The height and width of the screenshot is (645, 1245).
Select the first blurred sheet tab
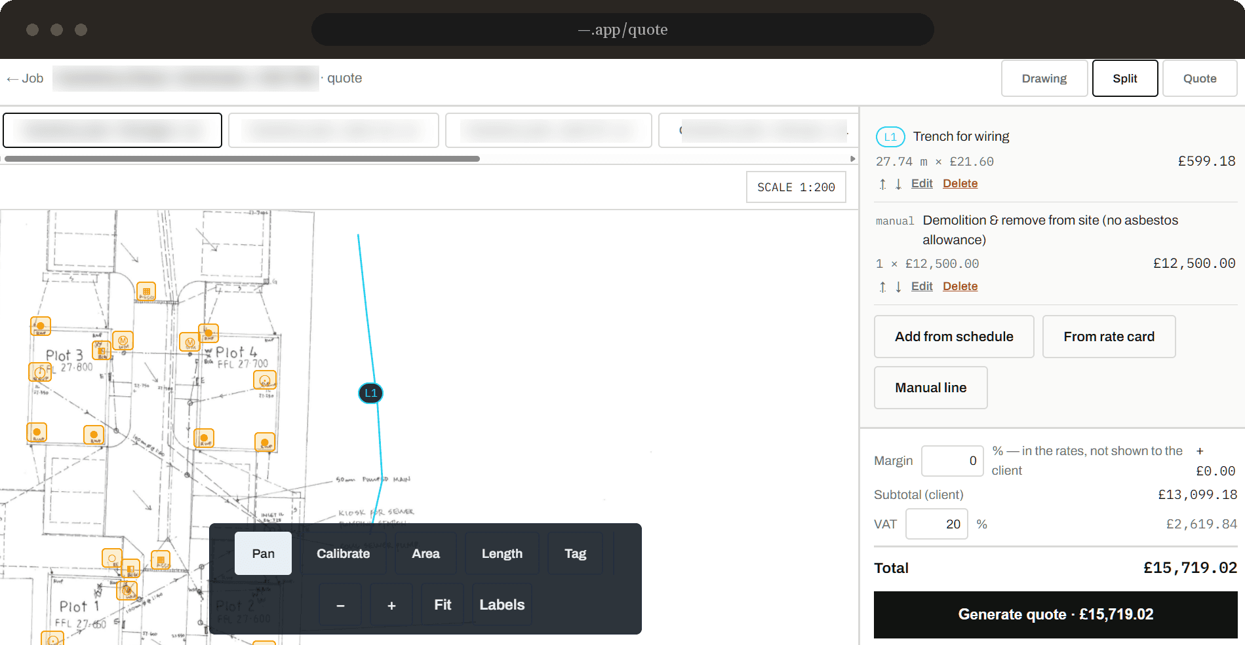pyautogui.click(x=113, y=130)
